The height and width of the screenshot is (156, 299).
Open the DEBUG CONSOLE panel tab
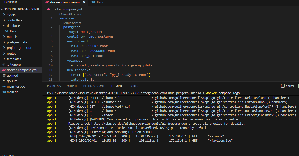point(94,86)
